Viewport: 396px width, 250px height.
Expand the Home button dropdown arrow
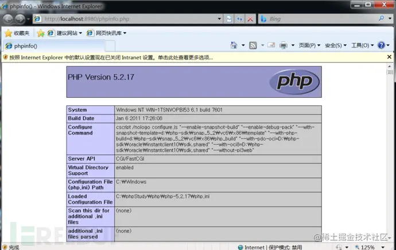click(x=243, y=46)
